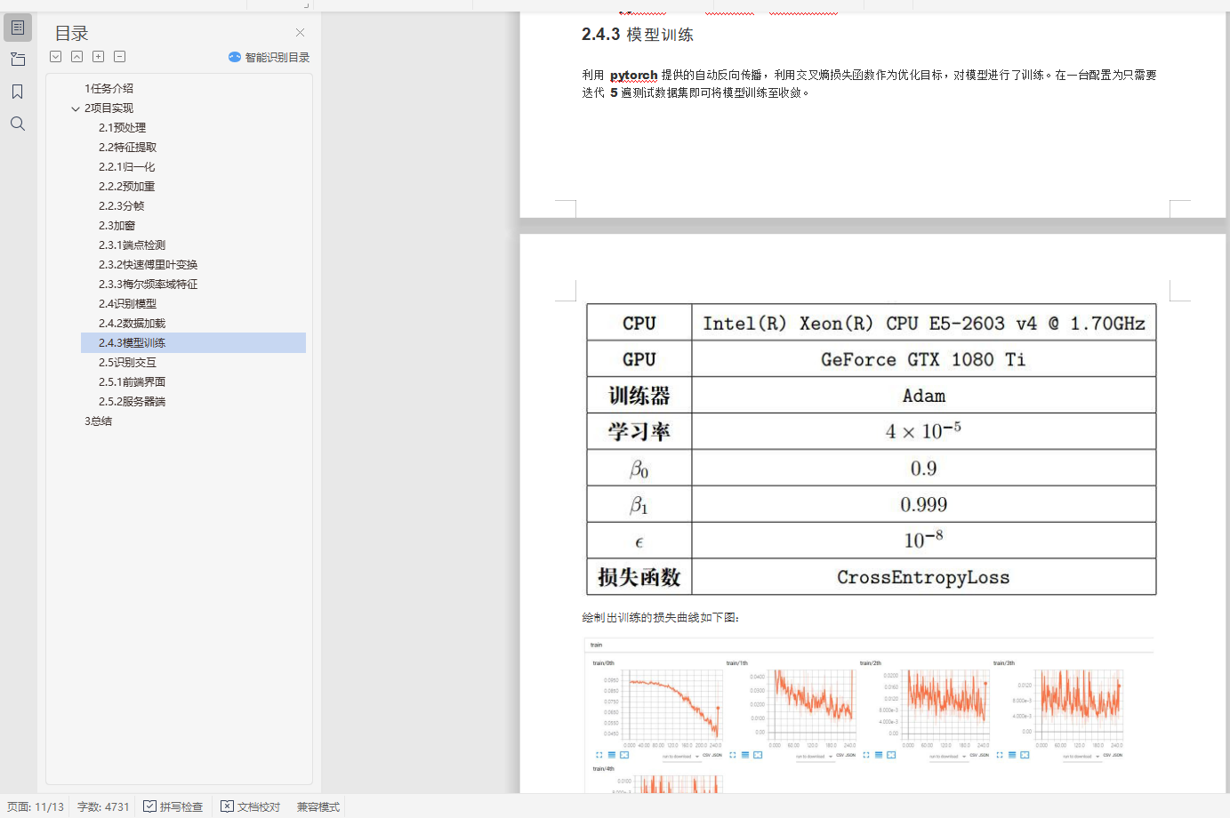Select 2.4识别模型 in outline

[127, 304]
